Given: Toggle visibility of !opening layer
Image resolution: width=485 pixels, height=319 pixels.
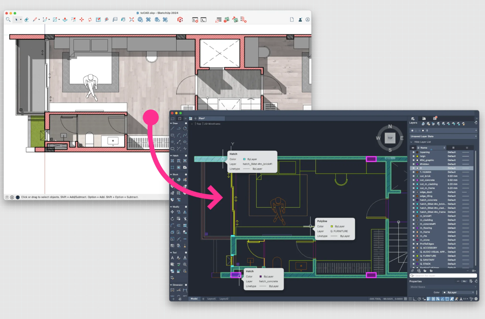Looking at the screenshot, I should [x=414, y=152].
